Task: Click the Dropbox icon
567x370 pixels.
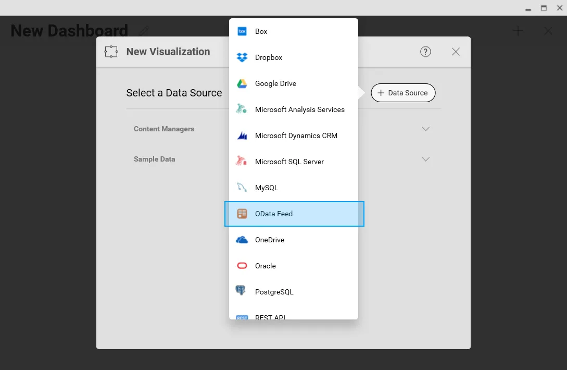Action: (x=242, y=57)
